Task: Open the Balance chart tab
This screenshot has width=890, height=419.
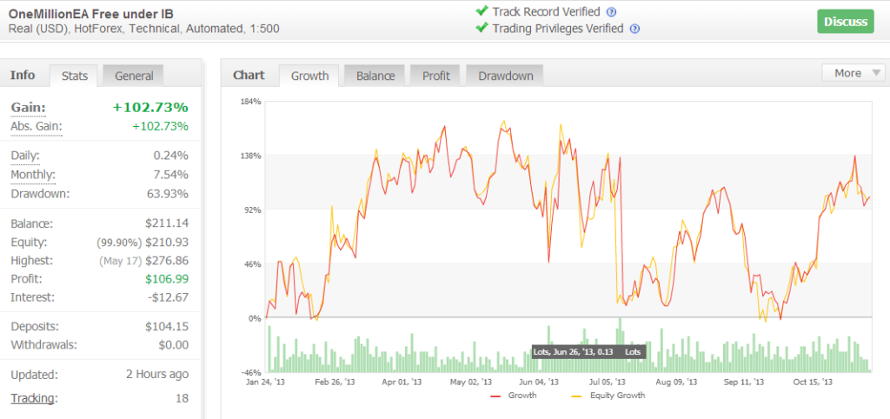Action: [x=375, y=76]
